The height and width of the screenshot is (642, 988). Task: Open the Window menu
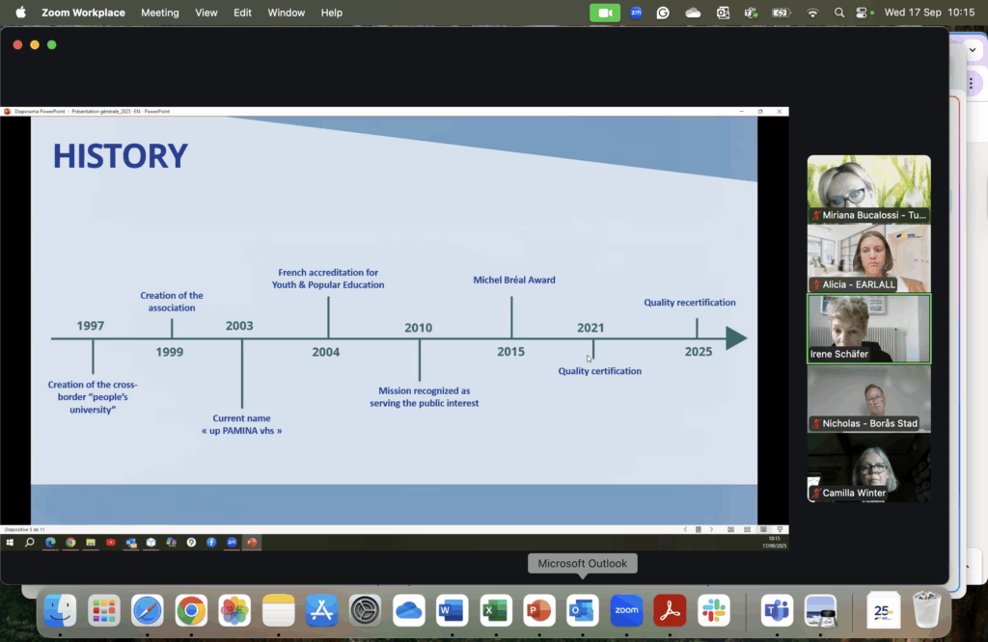[x=286, y=13]
